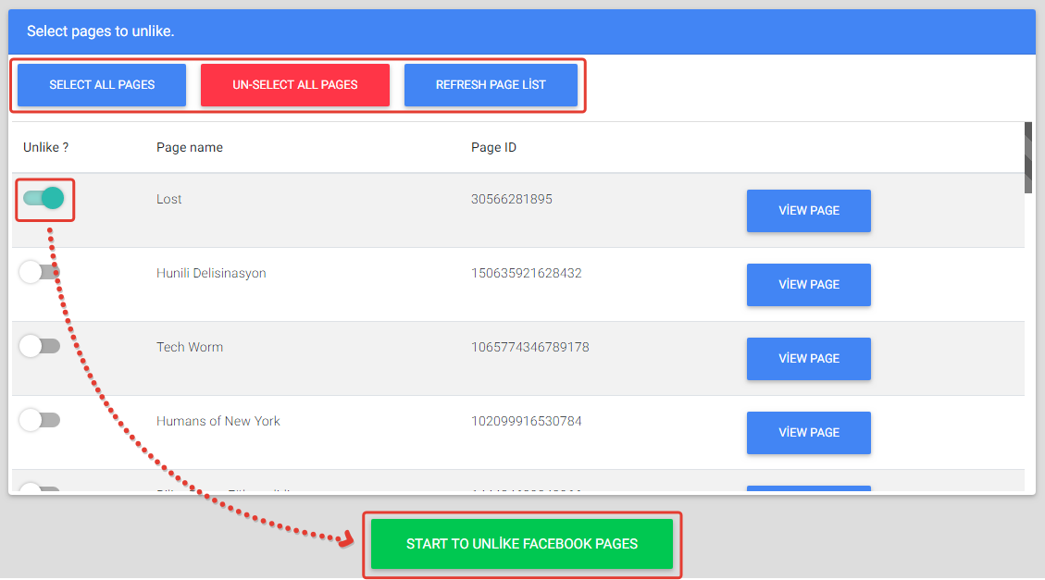The width and height of the screenshot is (1045, 580).
Task: View the Lost page
Action: (808, 211)
